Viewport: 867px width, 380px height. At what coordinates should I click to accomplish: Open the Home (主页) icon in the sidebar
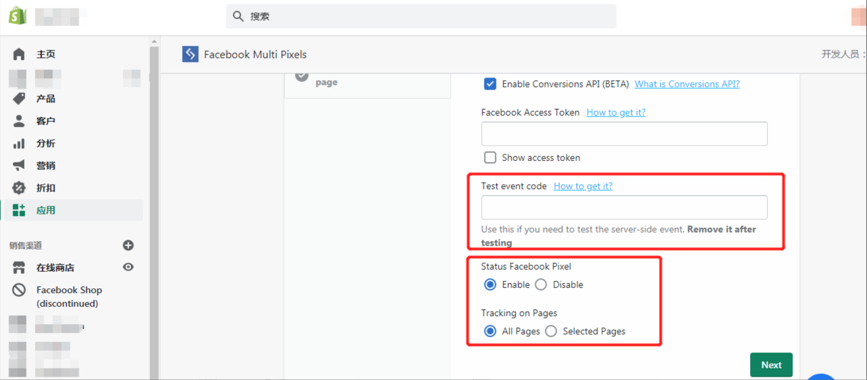[19, 54]
